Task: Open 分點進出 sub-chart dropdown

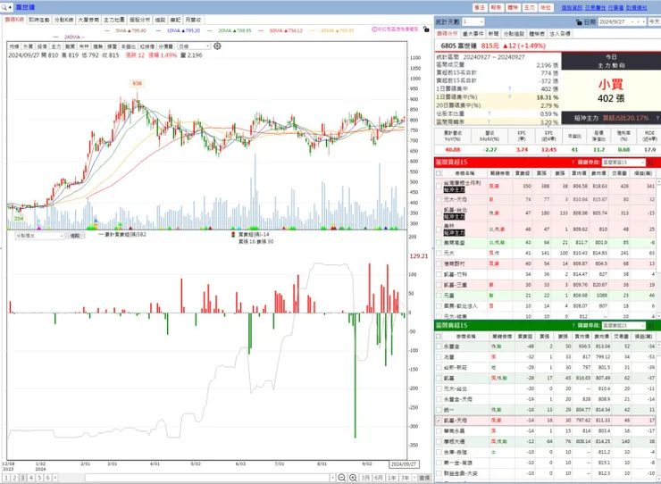Action: (x=39, y=236)
